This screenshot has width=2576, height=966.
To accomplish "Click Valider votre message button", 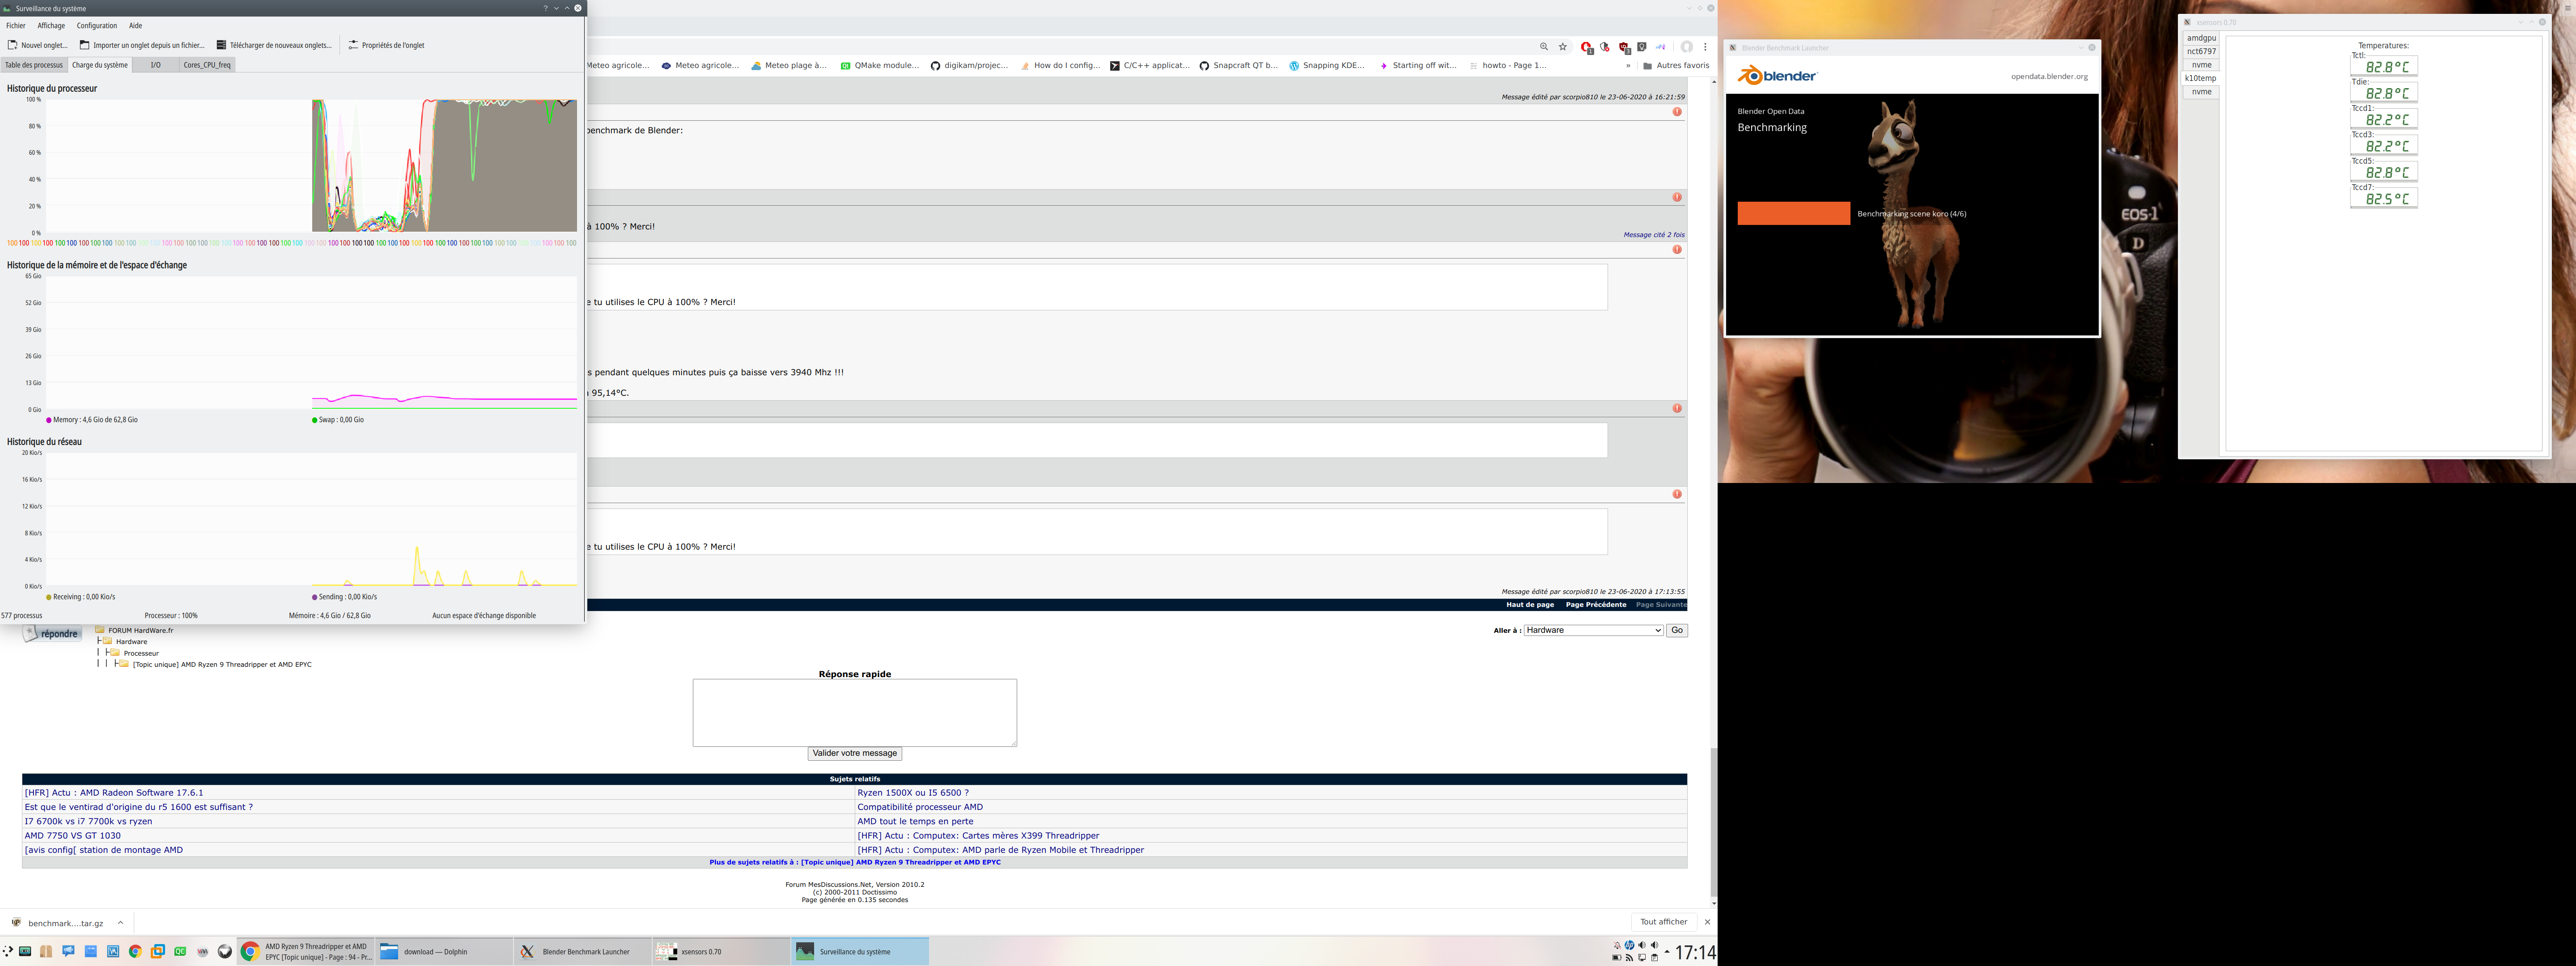I will (855, 753).
